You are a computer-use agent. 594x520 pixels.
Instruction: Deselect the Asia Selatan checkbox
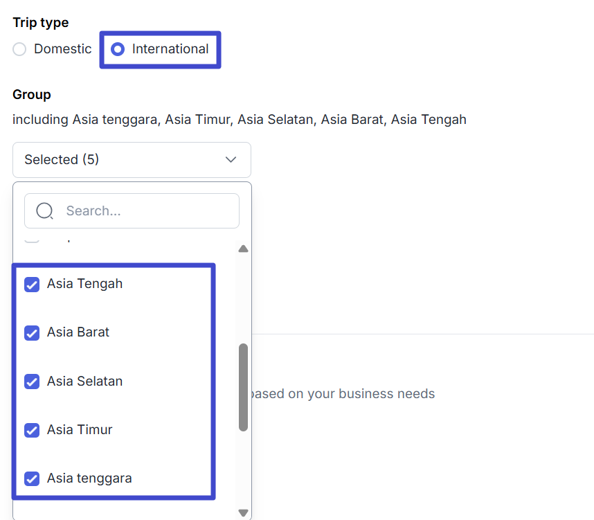[32, 382]
